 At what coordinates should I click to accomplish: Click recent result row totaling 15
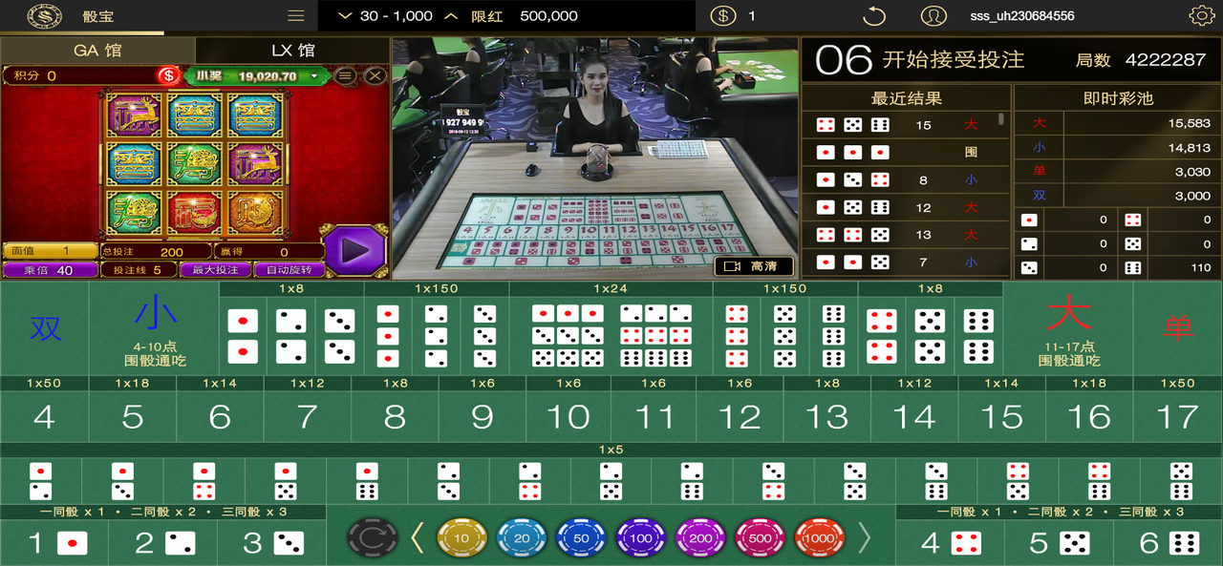pos(904,125)
